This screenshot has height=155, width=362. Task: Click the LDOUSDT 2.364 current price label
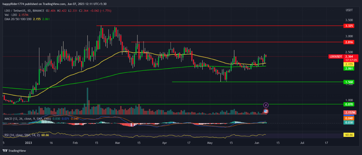pyautogui.click(x=343, y=56)
